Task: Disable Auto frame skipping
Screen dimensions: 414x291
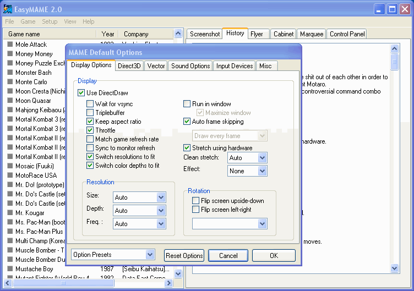Action: [187, 122]
